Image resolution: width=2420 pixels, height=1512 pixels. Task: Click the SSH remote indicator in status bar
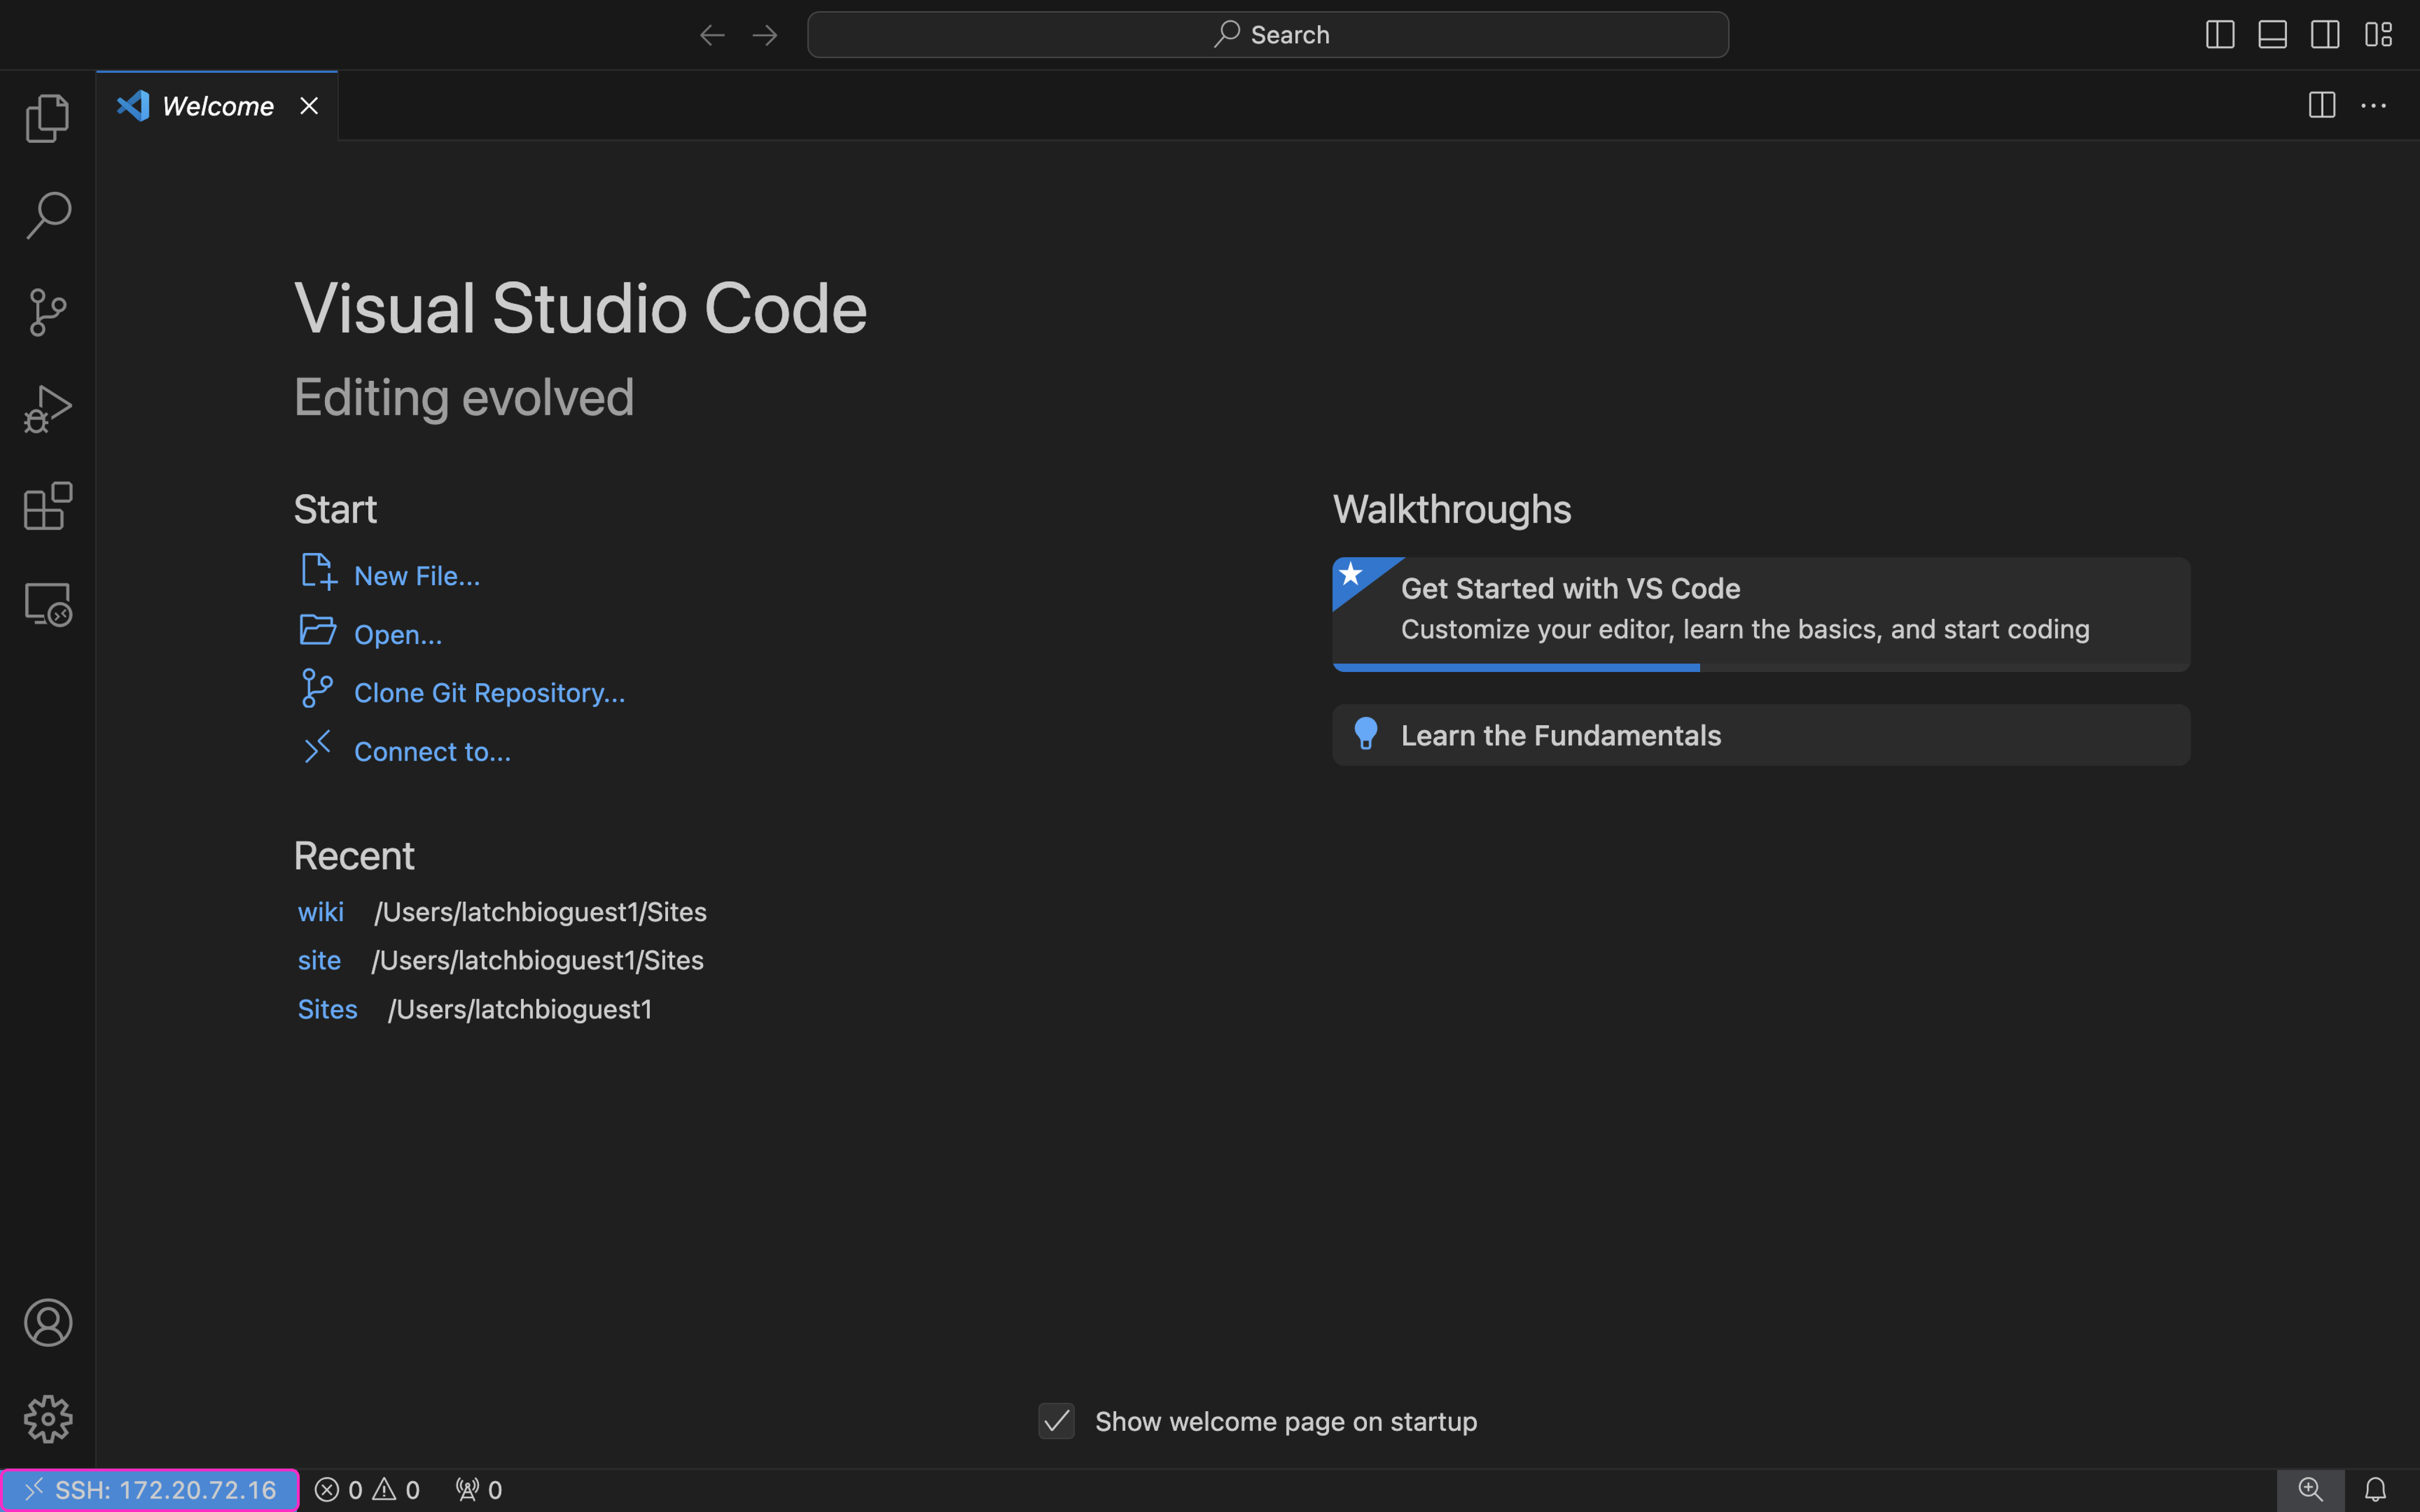150,1490
